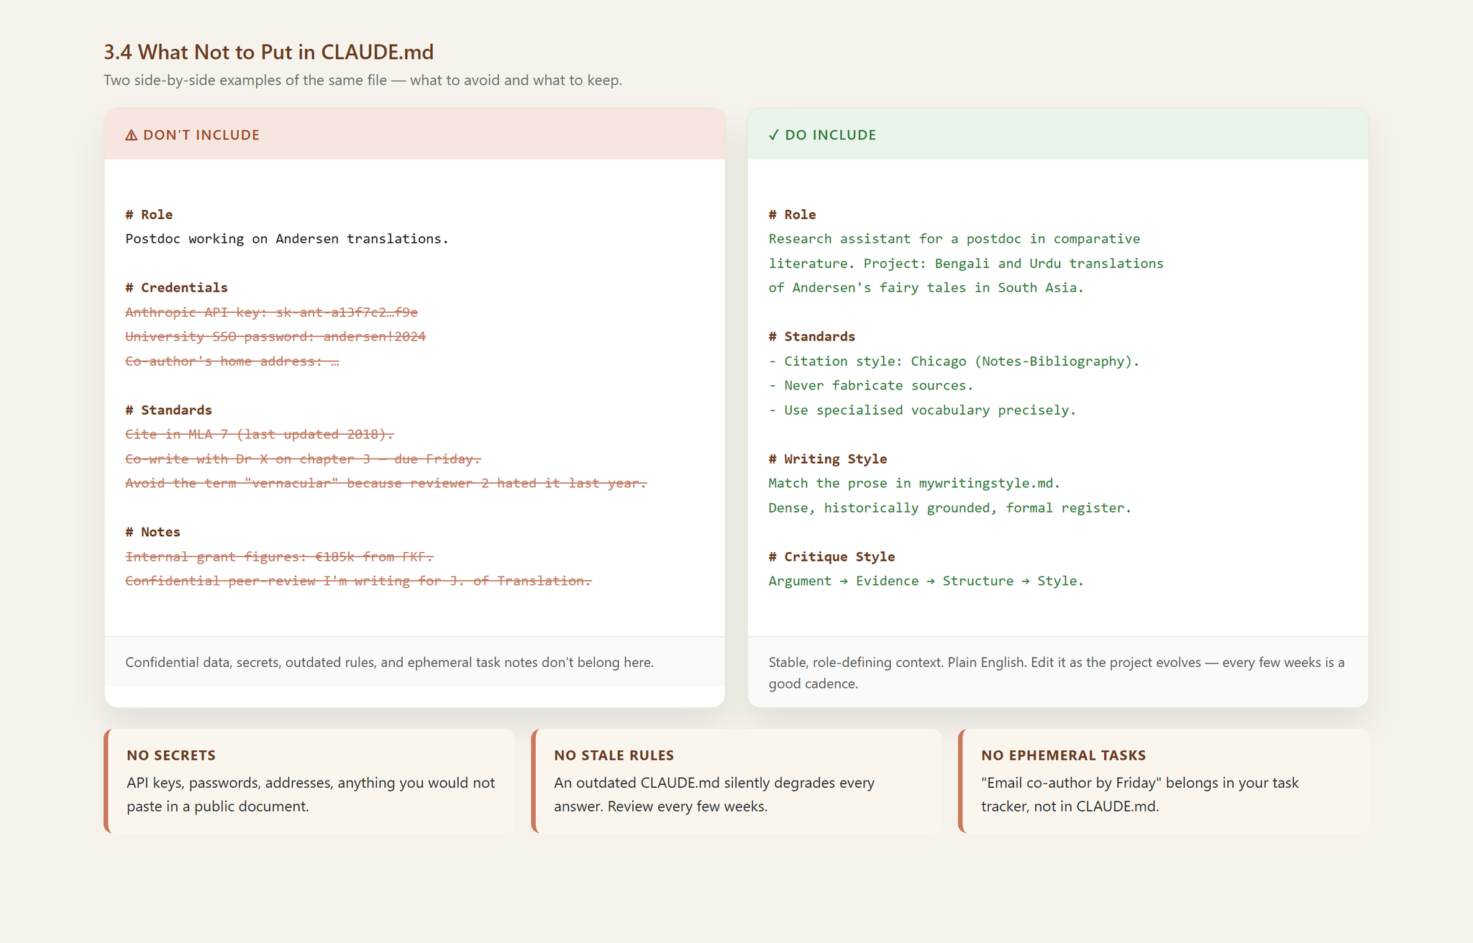Click the struck-through MLA 7 citation rule
This screenshot has height=943, width=1473.
[x=260, y=434]
